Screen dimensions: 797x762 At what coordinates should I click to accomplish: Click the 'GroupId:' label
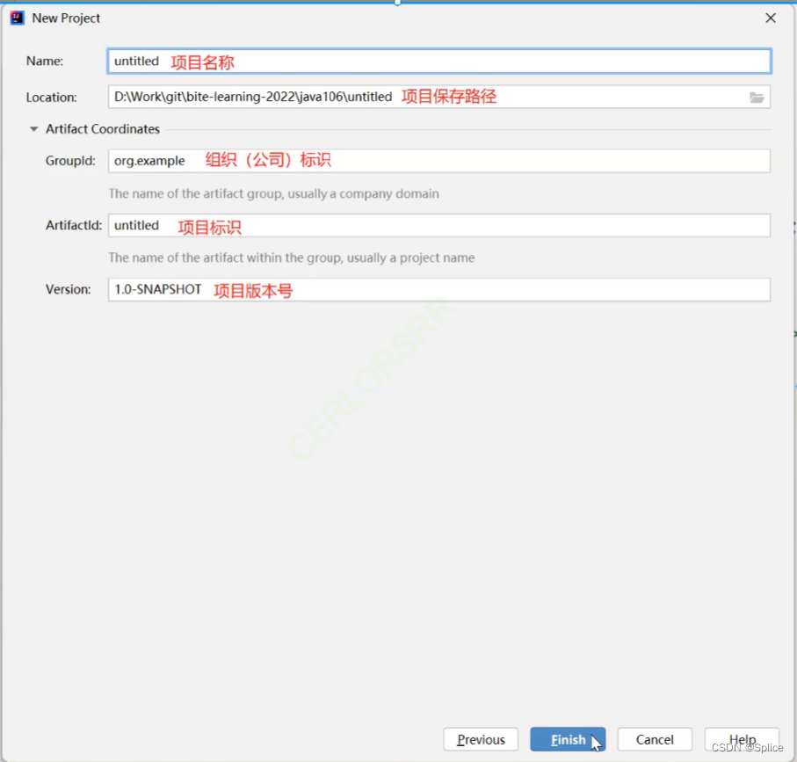70,161
